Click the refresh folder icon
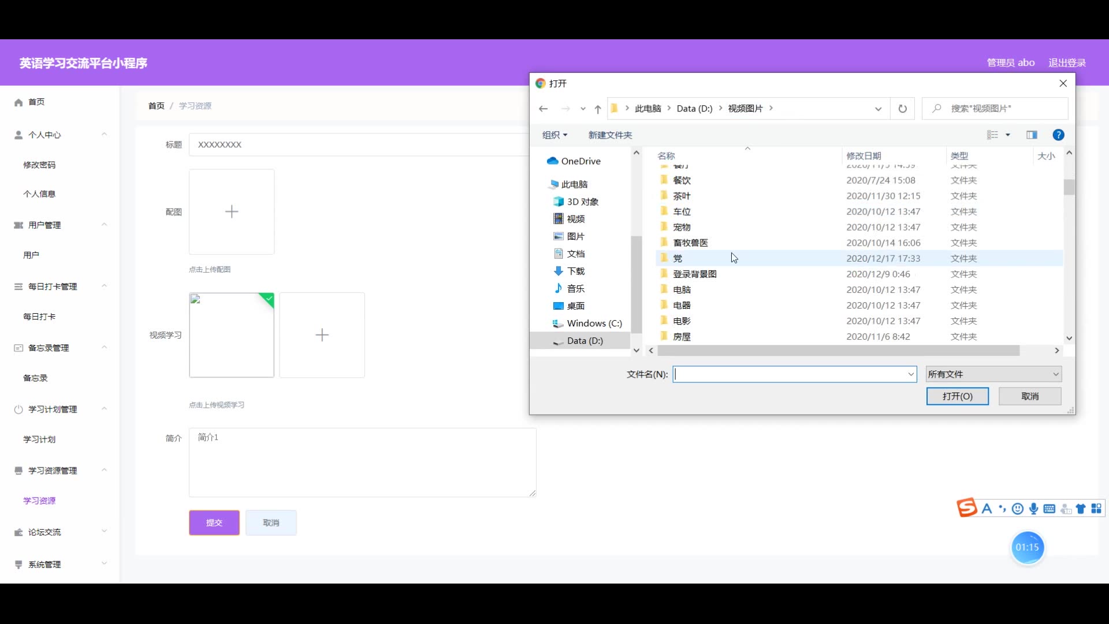This screenshot has height=624, width=1109. 902,109
